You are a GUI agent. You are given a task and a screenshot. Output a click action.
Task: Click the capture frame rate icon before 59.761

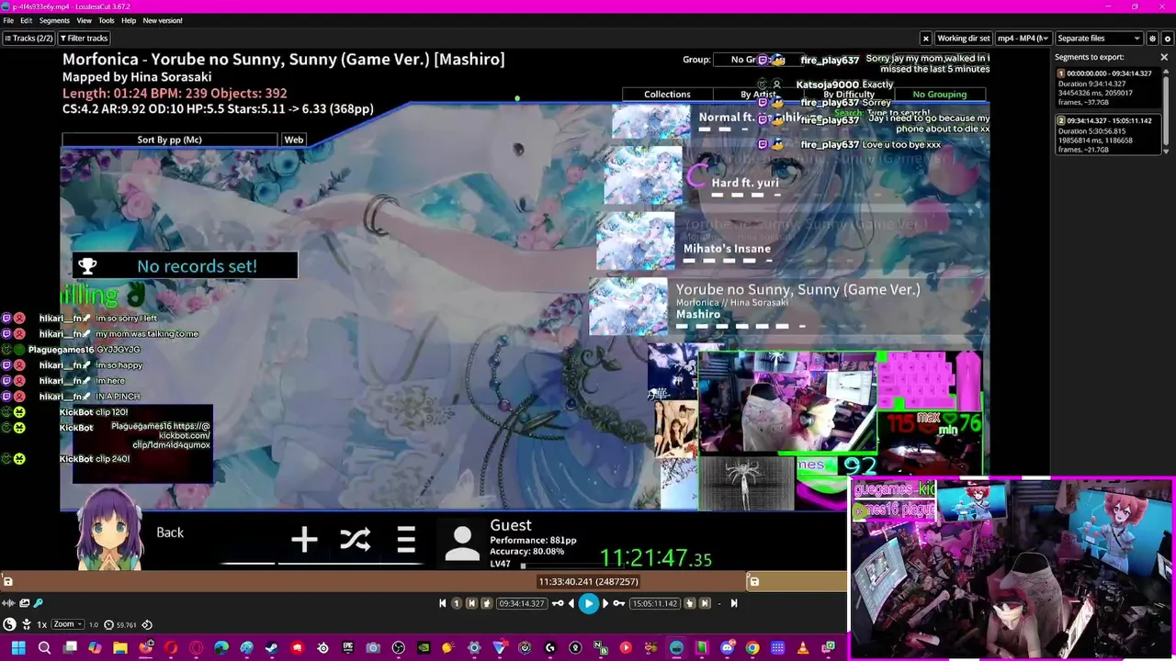click(108, 624)
